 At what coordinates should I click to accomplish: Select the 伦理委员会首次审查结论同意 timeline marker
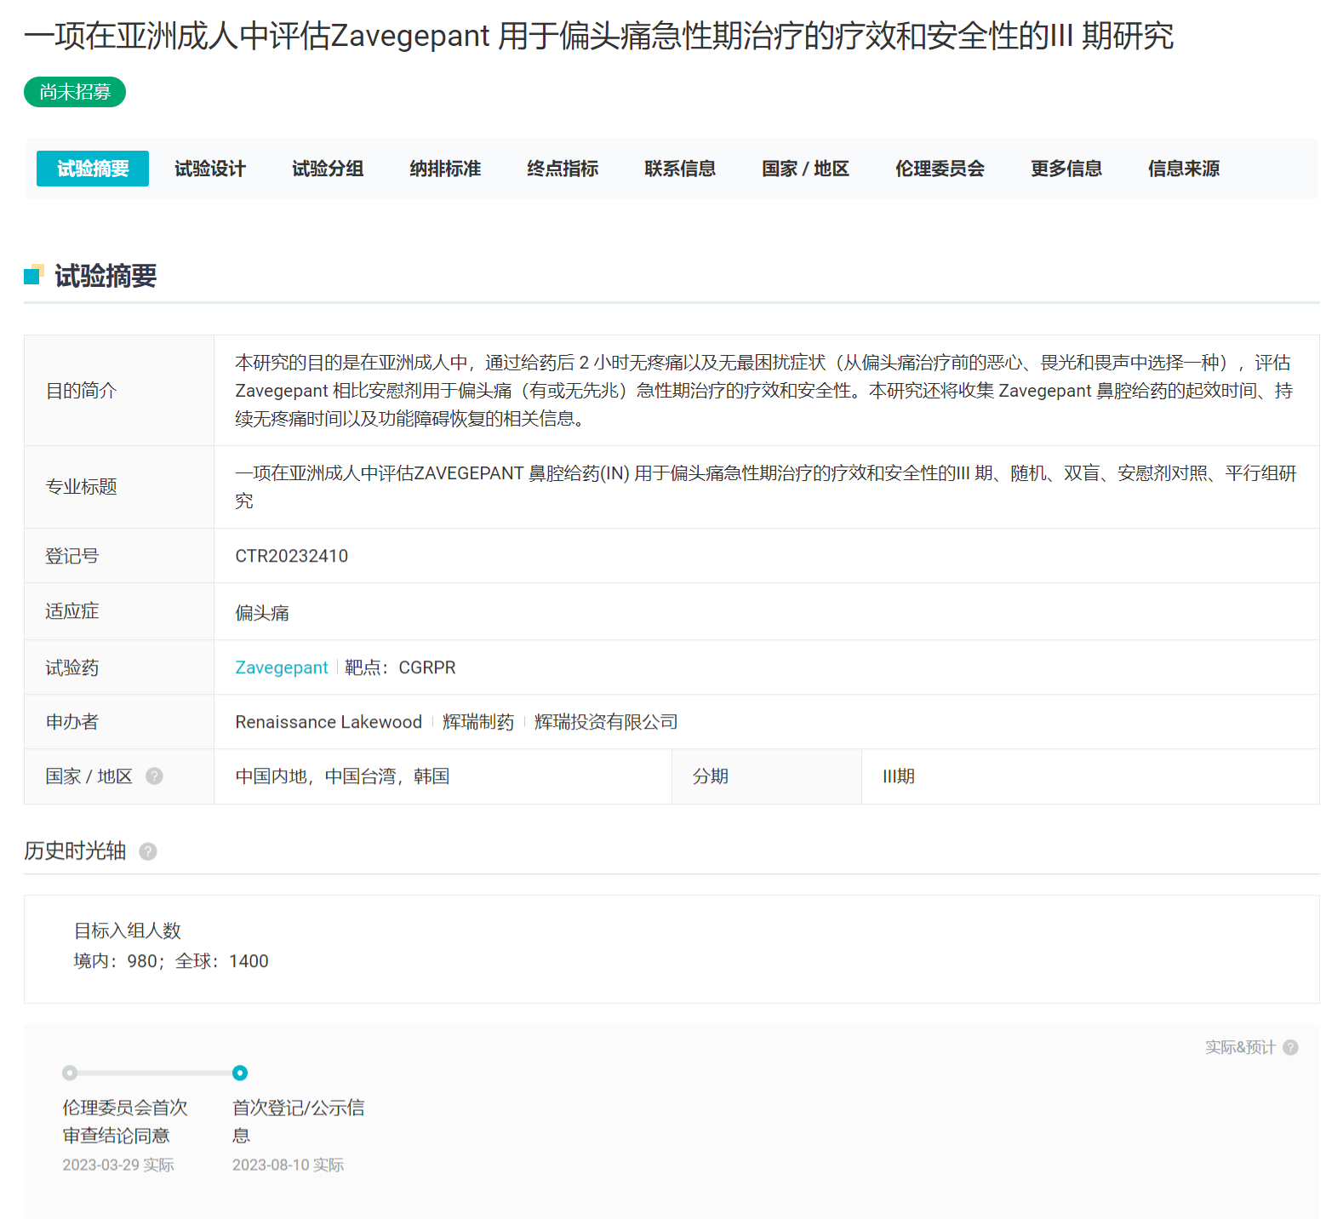coord(70,1073)
